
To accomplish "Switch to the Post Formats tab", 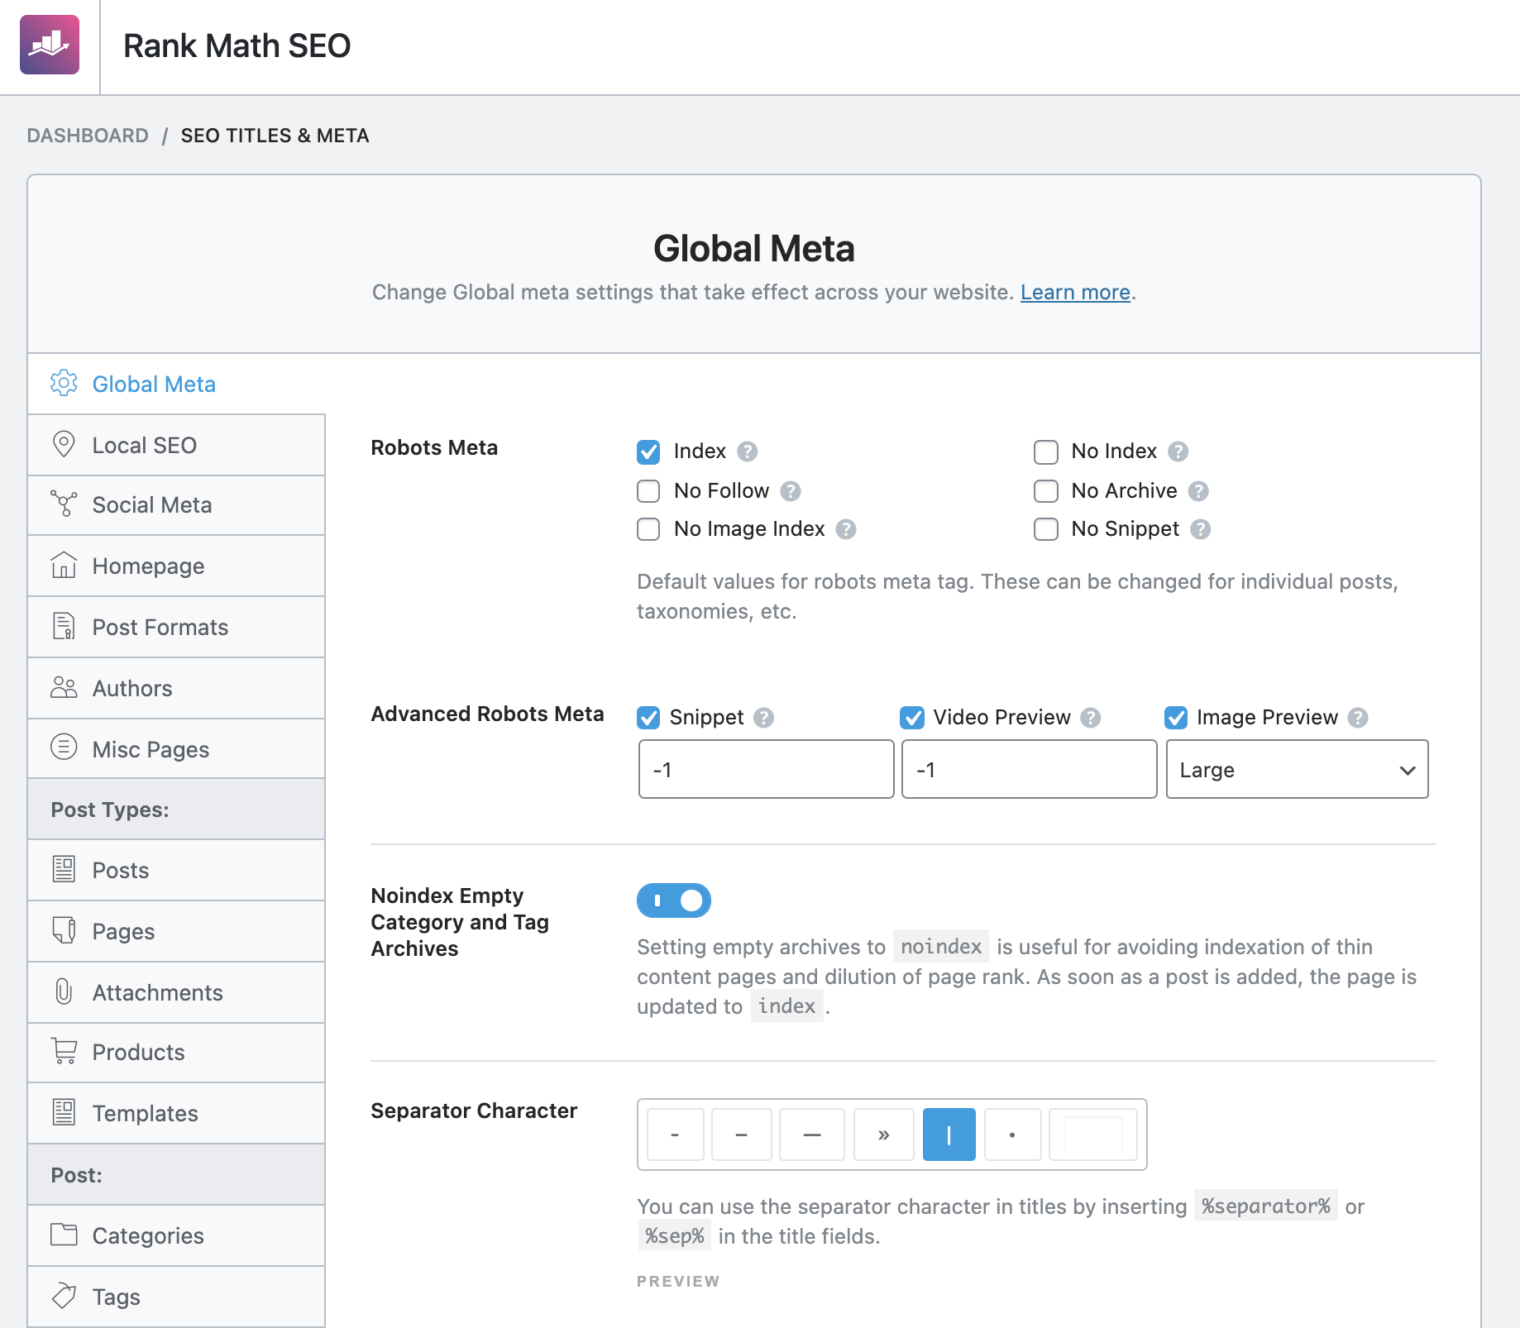I will point(176,627).
